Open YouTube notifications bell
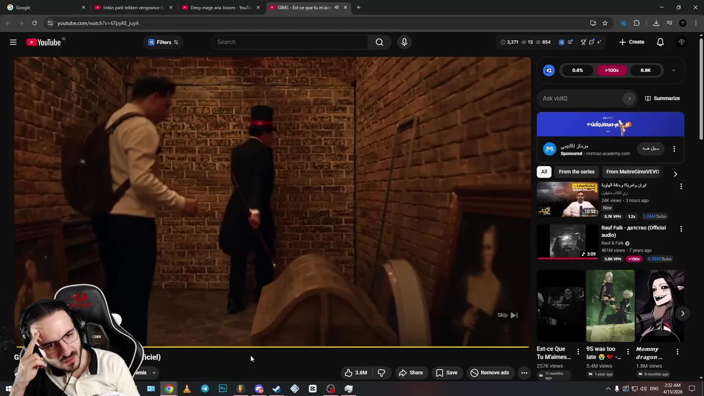Viewport: 704px width, 396px height. tap(661, 42)
